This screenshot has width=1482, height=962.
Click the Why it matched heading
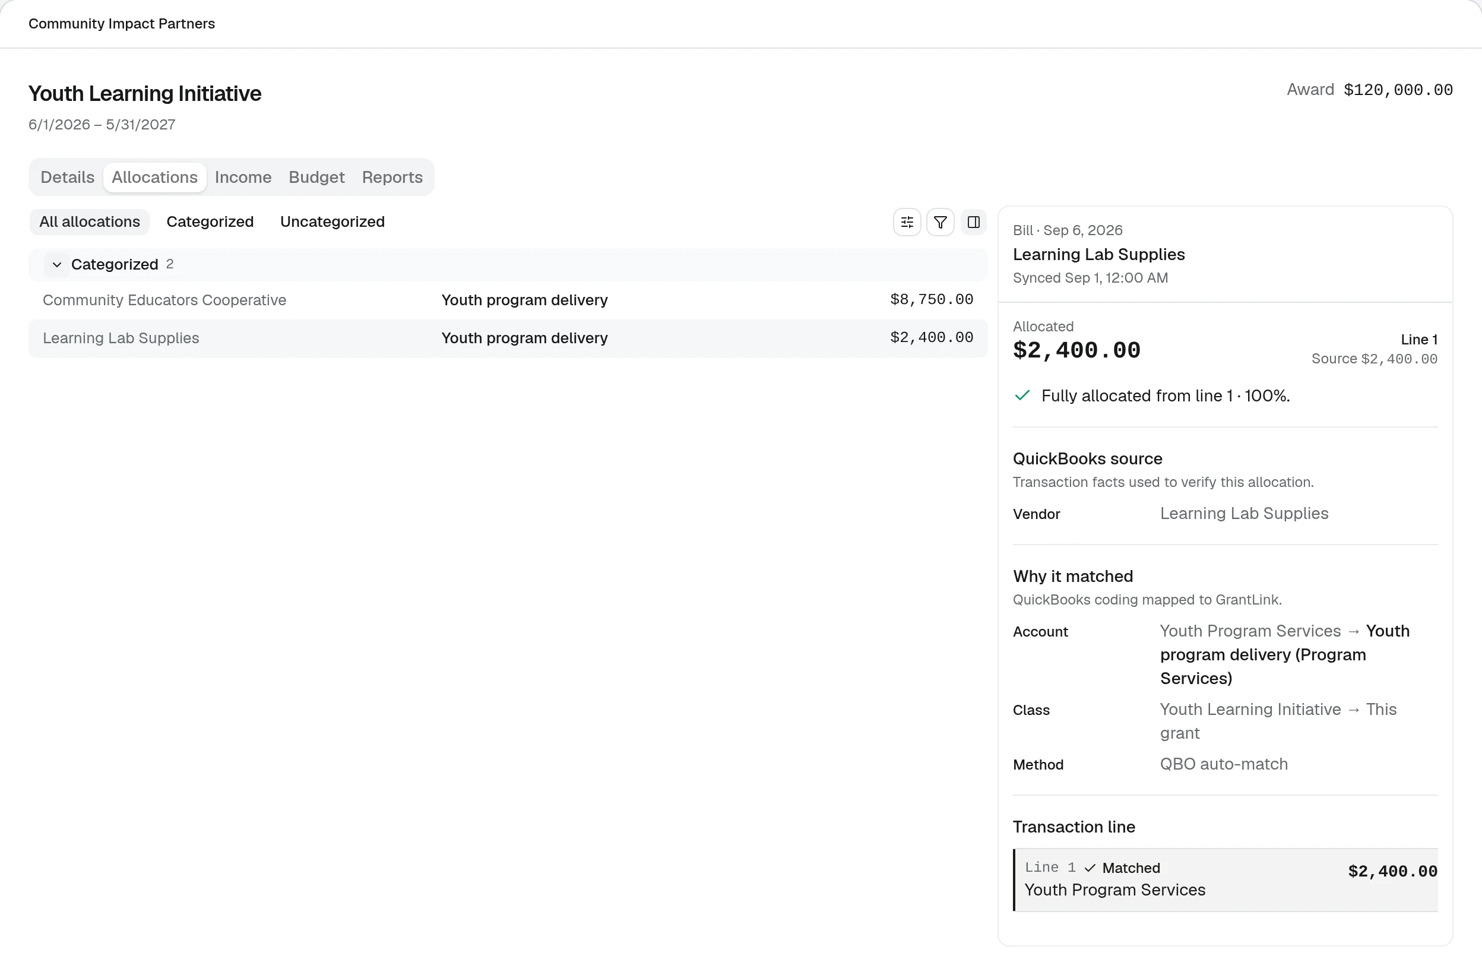coord(1072,576)
